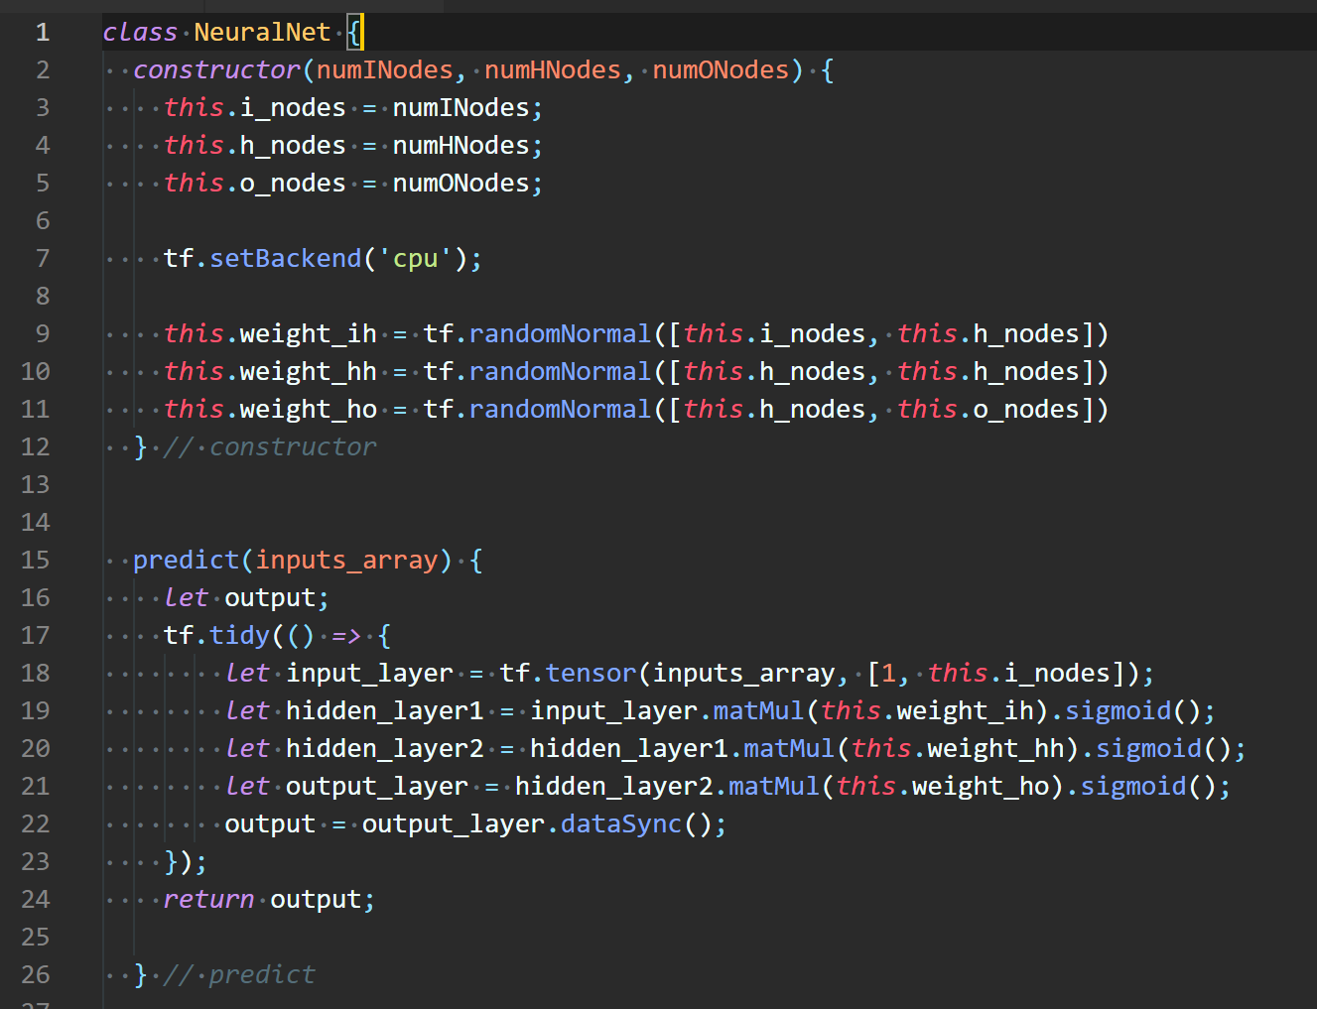Click 'inputs_array' parameter on line 15
The height and width of the screenshot is (1009, 1317).
tap(346, 560)
